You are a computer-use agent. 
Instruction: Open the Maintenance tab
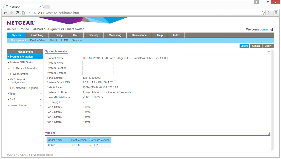coord(139,35)
